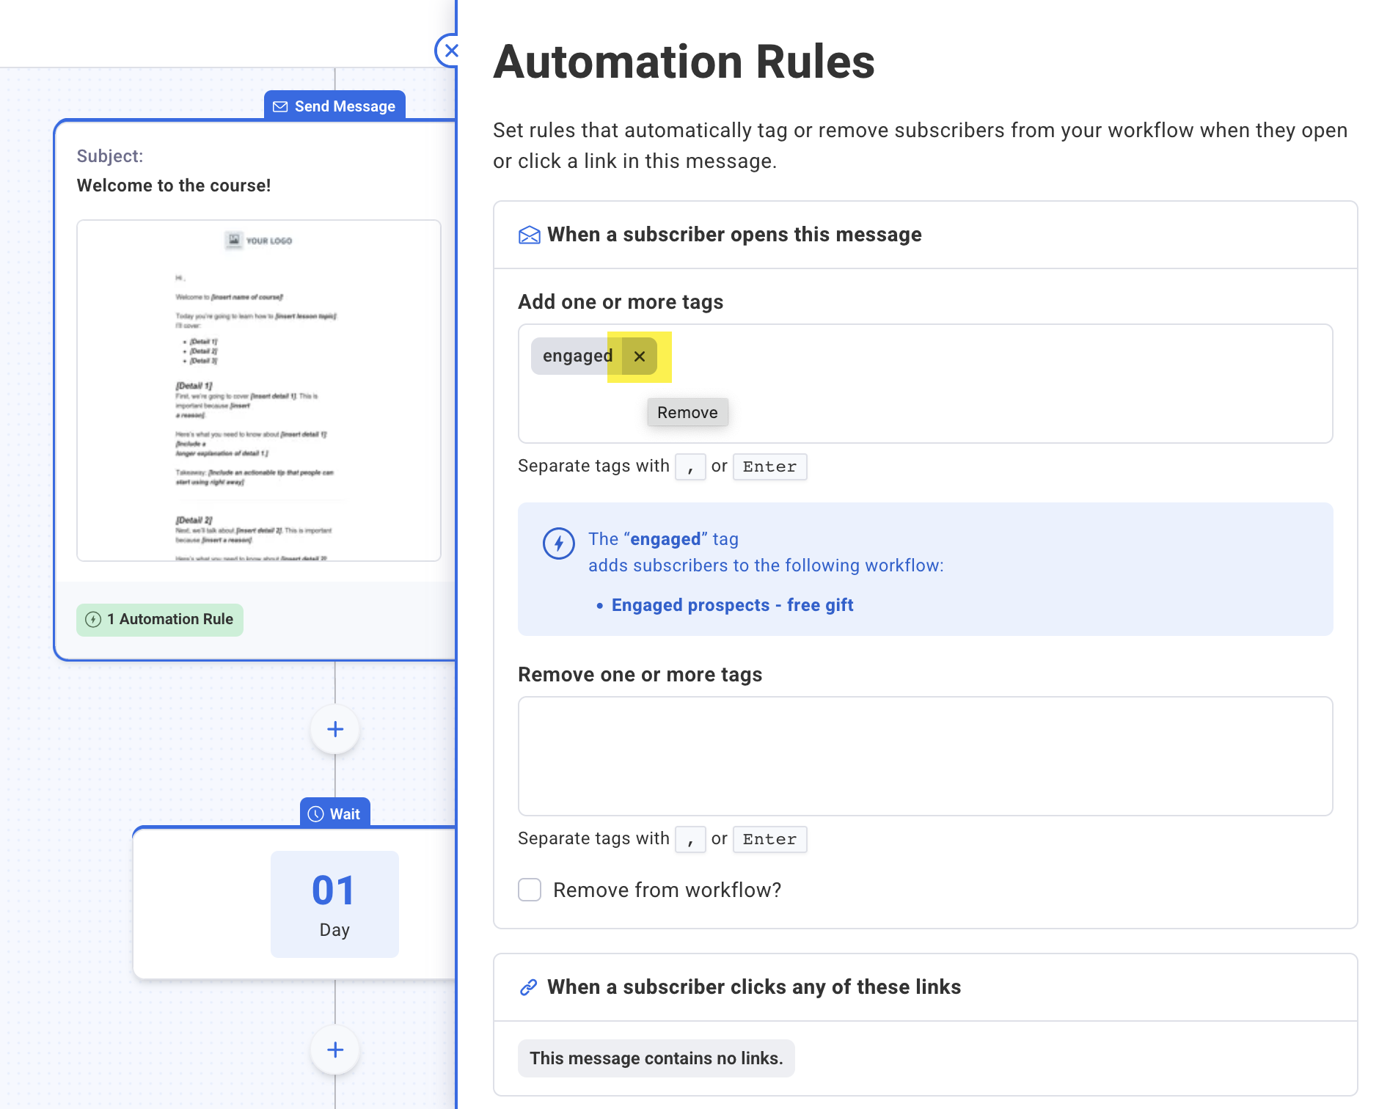Click the subject line 'Welcome to the course!'
This screenshot has height=1109, width=1379.
[174, 186]
